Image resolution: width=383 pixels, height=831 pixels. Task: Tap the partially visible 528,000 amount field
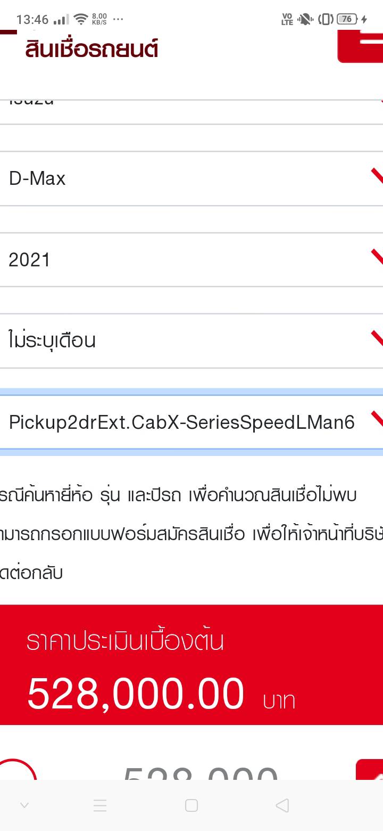200,772
